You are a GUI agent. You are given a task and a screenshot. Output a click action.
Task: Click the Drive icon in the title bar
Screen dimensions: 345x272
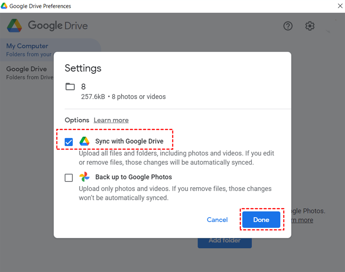pyautogui.click(x=5, y=6)
